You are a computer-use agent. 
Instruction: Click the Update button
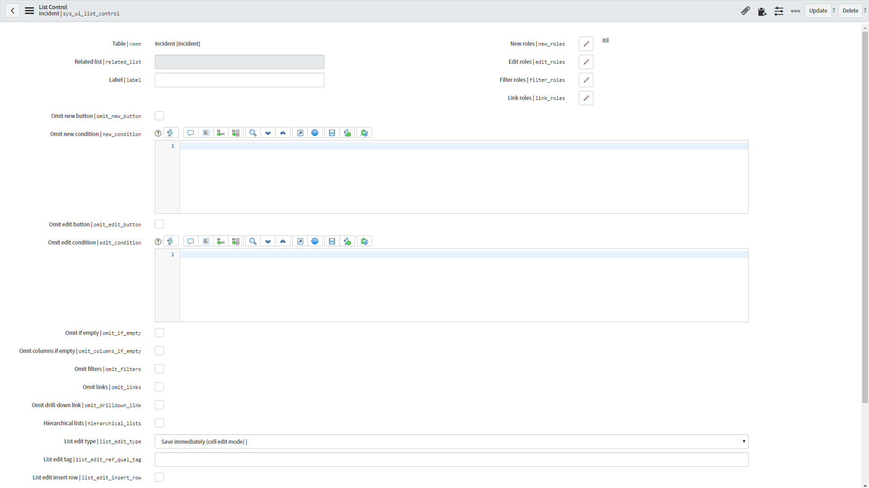(818, 11)
